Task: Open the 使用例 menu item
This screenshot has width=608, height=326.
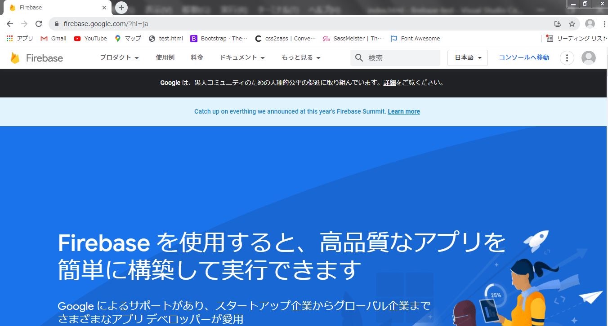Action: pyautogui.click(x=165, y=58)
